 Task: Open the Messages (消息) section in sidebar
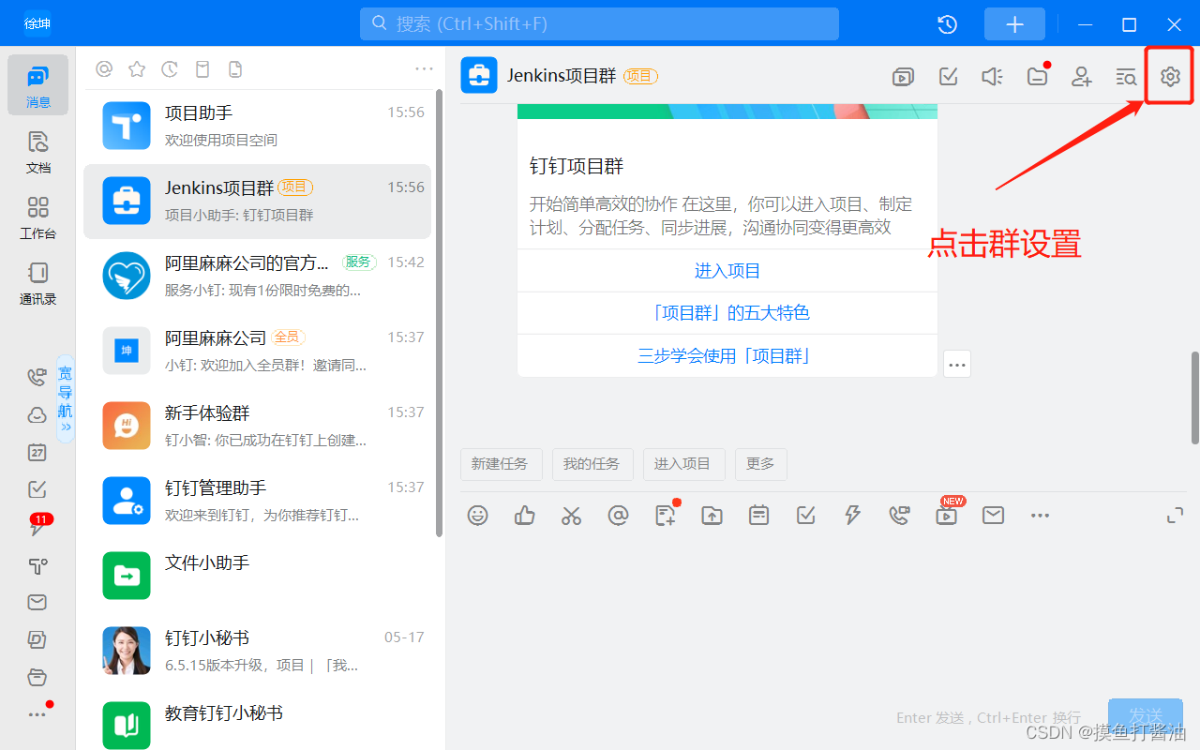tap(37, 85)
